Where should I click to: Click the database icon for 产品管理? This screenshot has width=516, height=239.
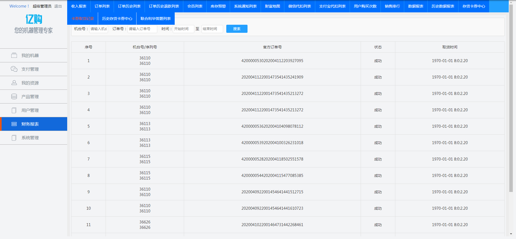tap(14, 97)
